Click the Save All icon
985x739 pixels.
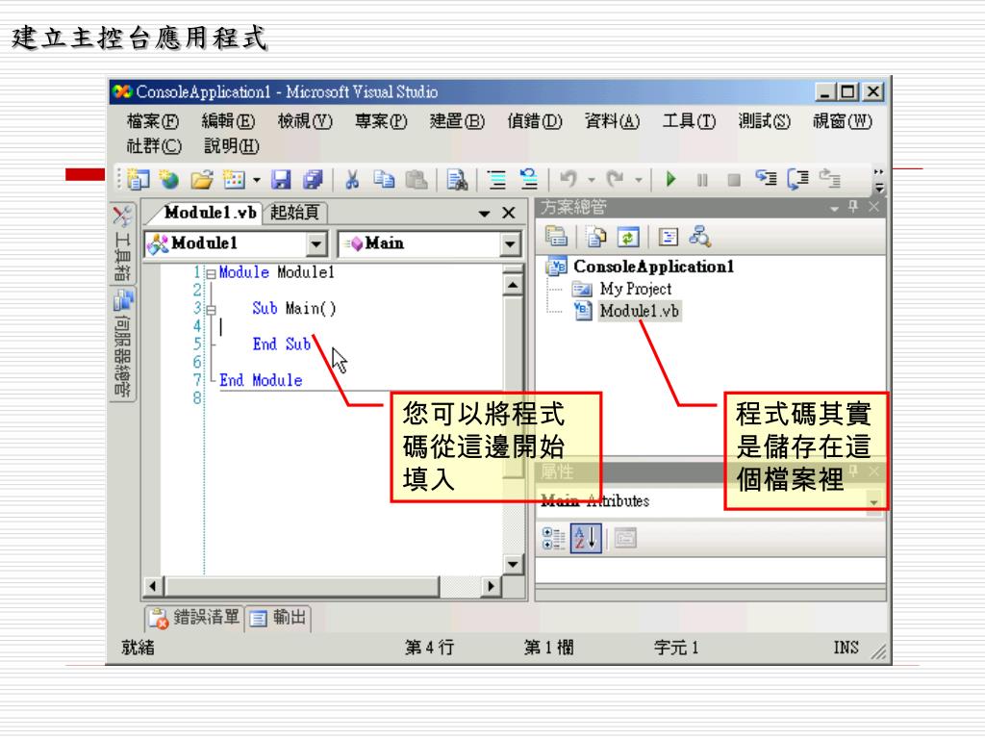[x=313, y=180]
